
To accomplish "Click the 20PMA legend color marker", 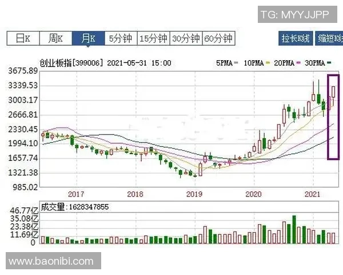I will 298,63.
